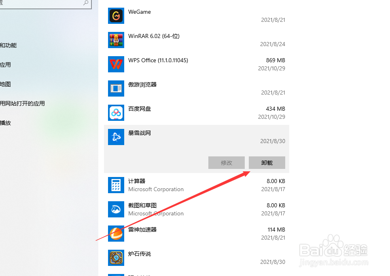Click the 434 MB size of 百度网盘

click(276, 109)
